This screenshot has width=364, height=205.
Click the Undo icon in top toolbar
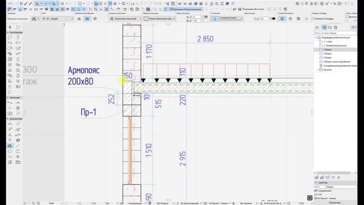[x=10, y=4]
